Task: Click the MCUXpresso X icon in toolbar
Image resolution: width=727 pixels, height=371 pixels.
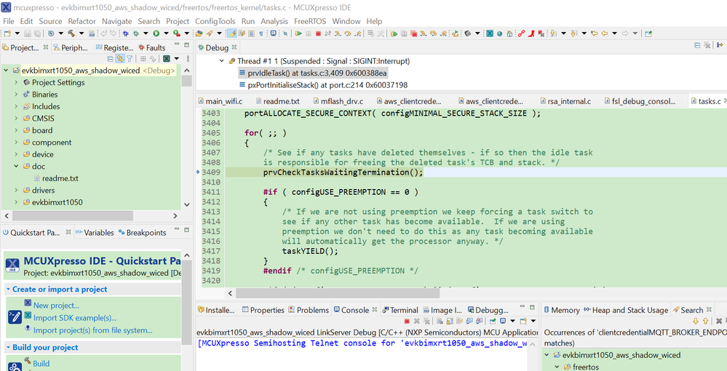Action: (489, 33)
